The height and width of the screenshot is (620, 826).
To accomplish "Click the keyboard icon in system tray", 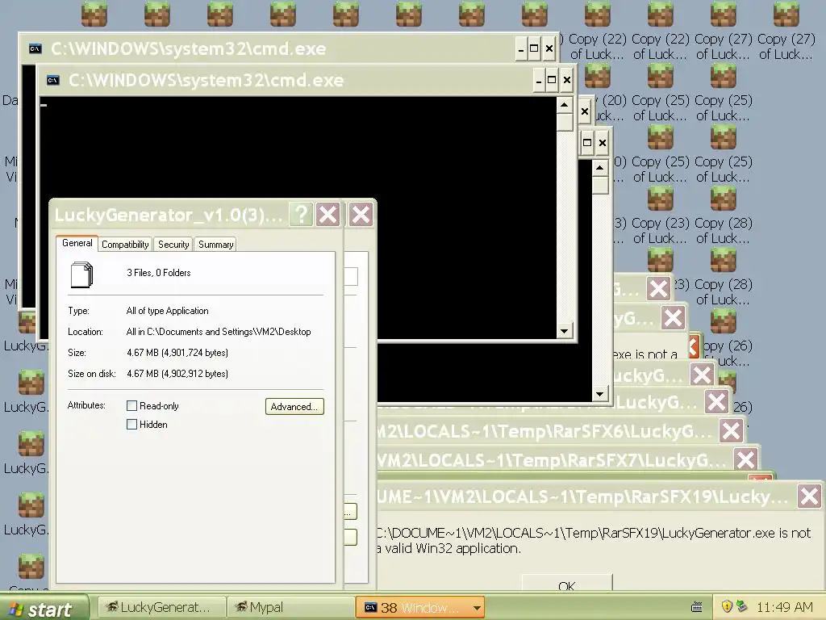I will (696, 607).
